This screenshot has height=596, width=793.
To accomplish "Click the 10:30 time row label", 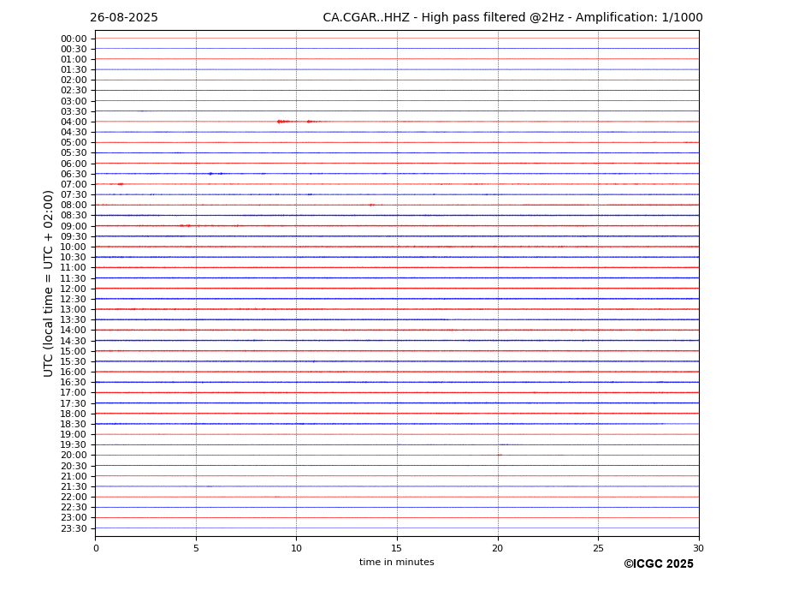I will tap(74, 257).
